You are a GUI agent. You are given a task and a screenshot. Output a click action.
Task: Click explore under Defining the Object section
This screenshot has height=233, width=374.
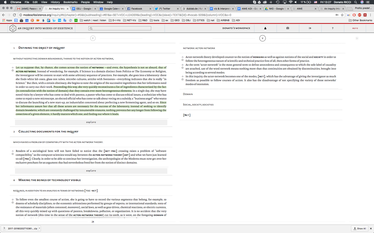(x=91, y=122)
